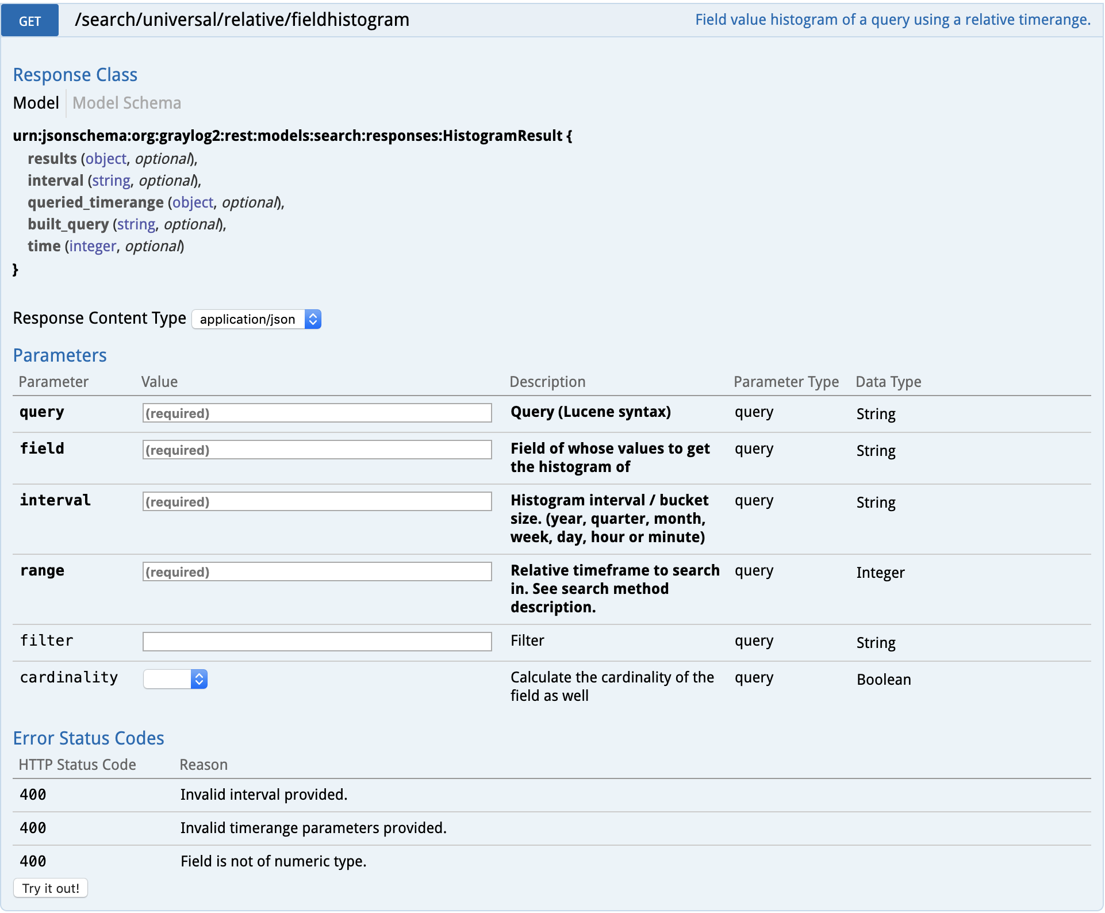
Task: Click the required query input field
Action: coord(317,413)
